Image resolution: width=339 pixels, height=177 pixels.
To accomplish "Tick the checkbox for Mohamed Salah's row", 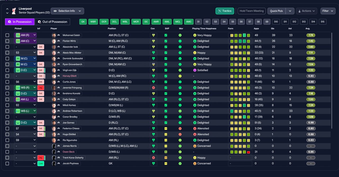I will (x=7, y=35).
